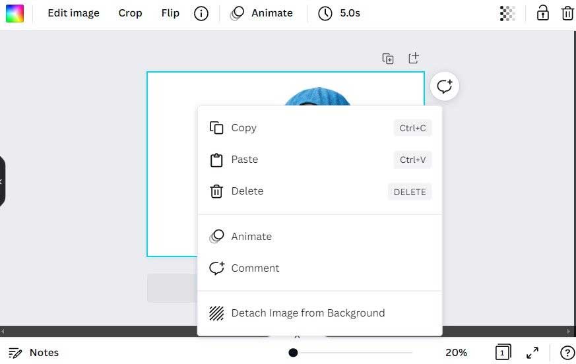This screenshot has width=576, height=364.
Task: Choose Delete in the context menu
Action: click(x=247, y=191)
